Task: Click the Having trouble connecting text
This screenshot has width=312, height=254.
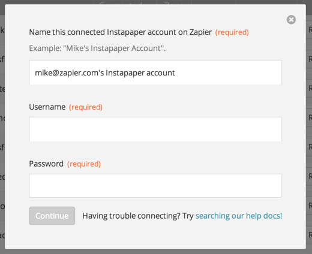Action: pyautogui.click(x=131, y=216)
